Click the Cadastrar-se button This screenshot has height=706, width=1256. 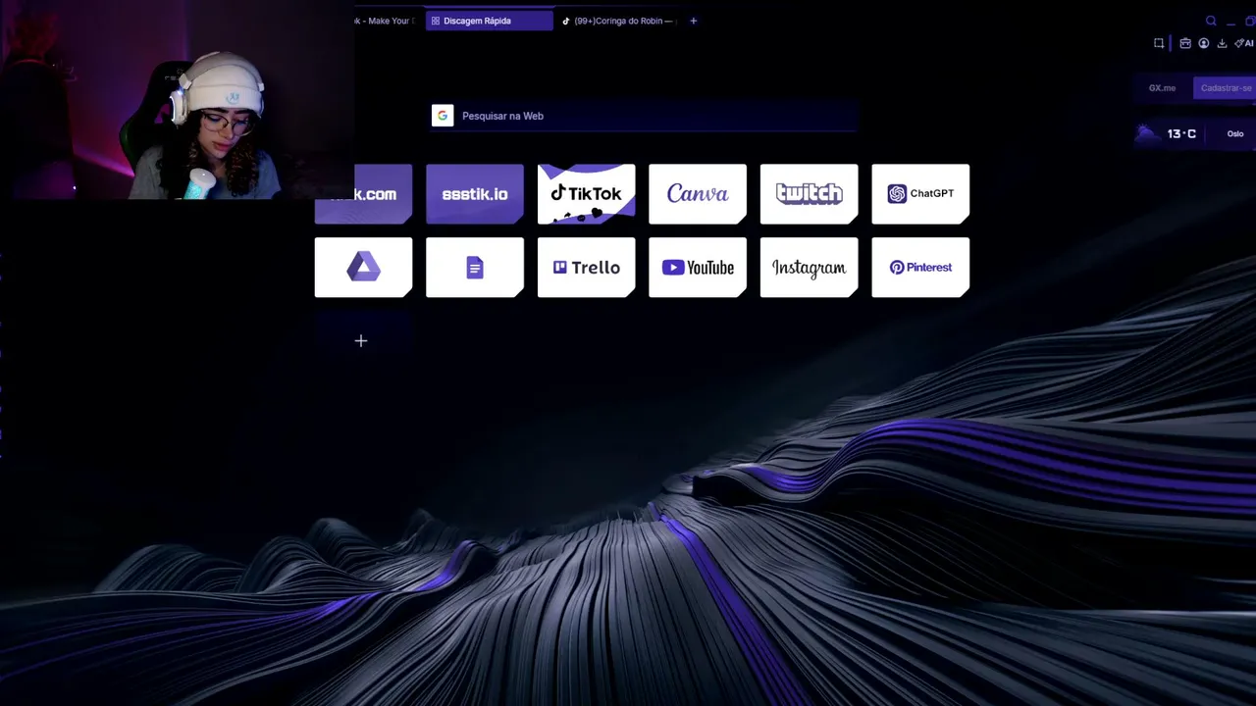coord(1225,88)
